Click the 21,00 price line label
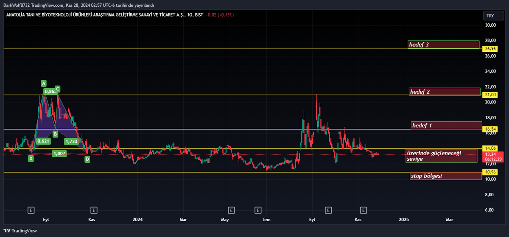Image resolution: width=509 pixels, height=237 pixels. [490, 95]
